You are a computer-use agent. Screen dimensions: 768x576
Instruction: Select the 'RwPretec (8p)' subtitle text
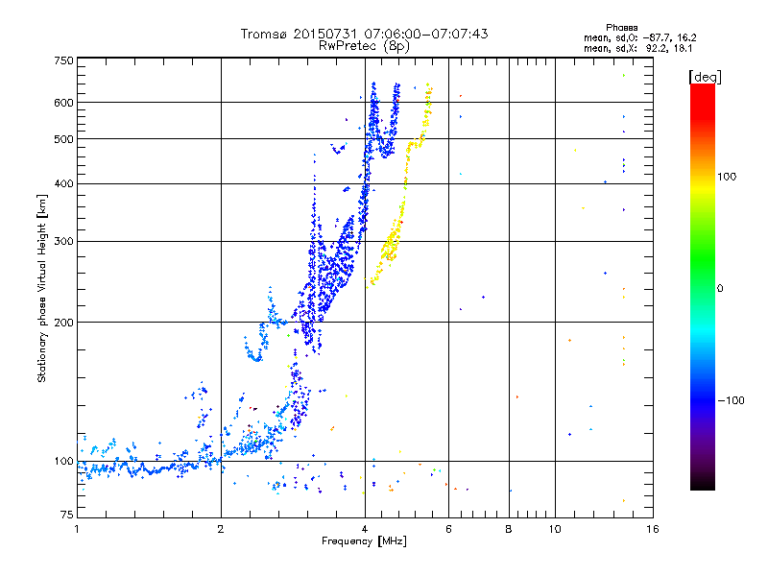pyautogui.click(x=364, y=46)
